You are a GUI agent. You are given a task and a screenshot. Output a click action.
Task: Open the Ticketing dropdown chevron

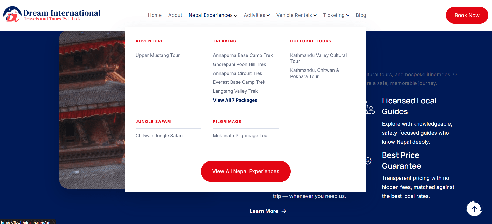pos(348,16)
